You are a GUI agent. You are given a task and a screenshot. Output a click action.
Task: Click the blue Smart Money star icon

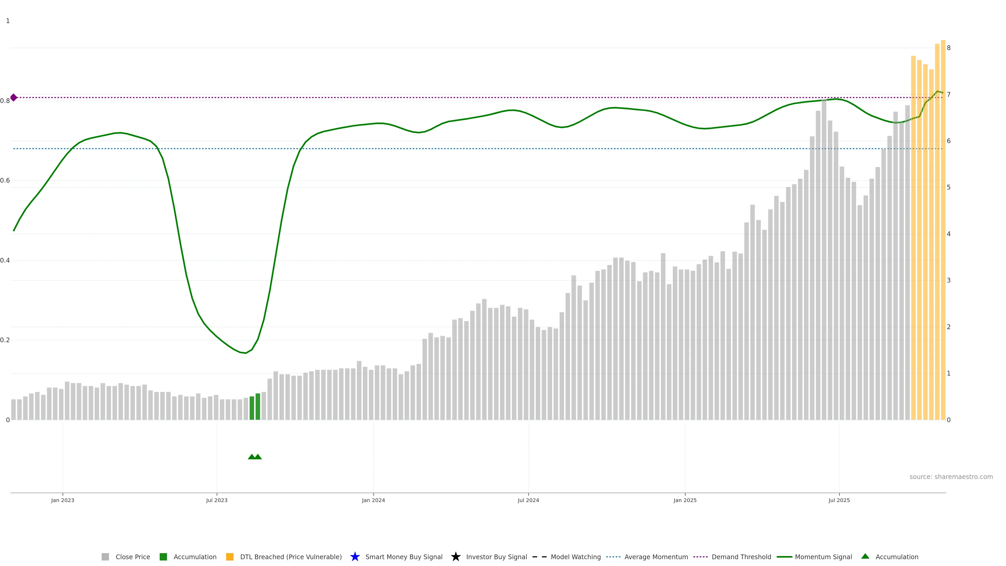pyautogui.click(x=355, y=557)
